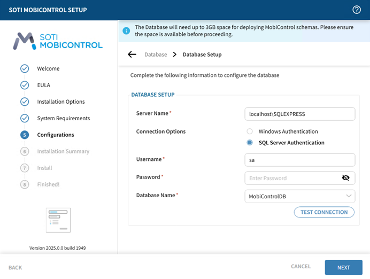Click the SOTI MobiControl logo
This screenshot has height=279, width=370.
[x=58, y=41]
